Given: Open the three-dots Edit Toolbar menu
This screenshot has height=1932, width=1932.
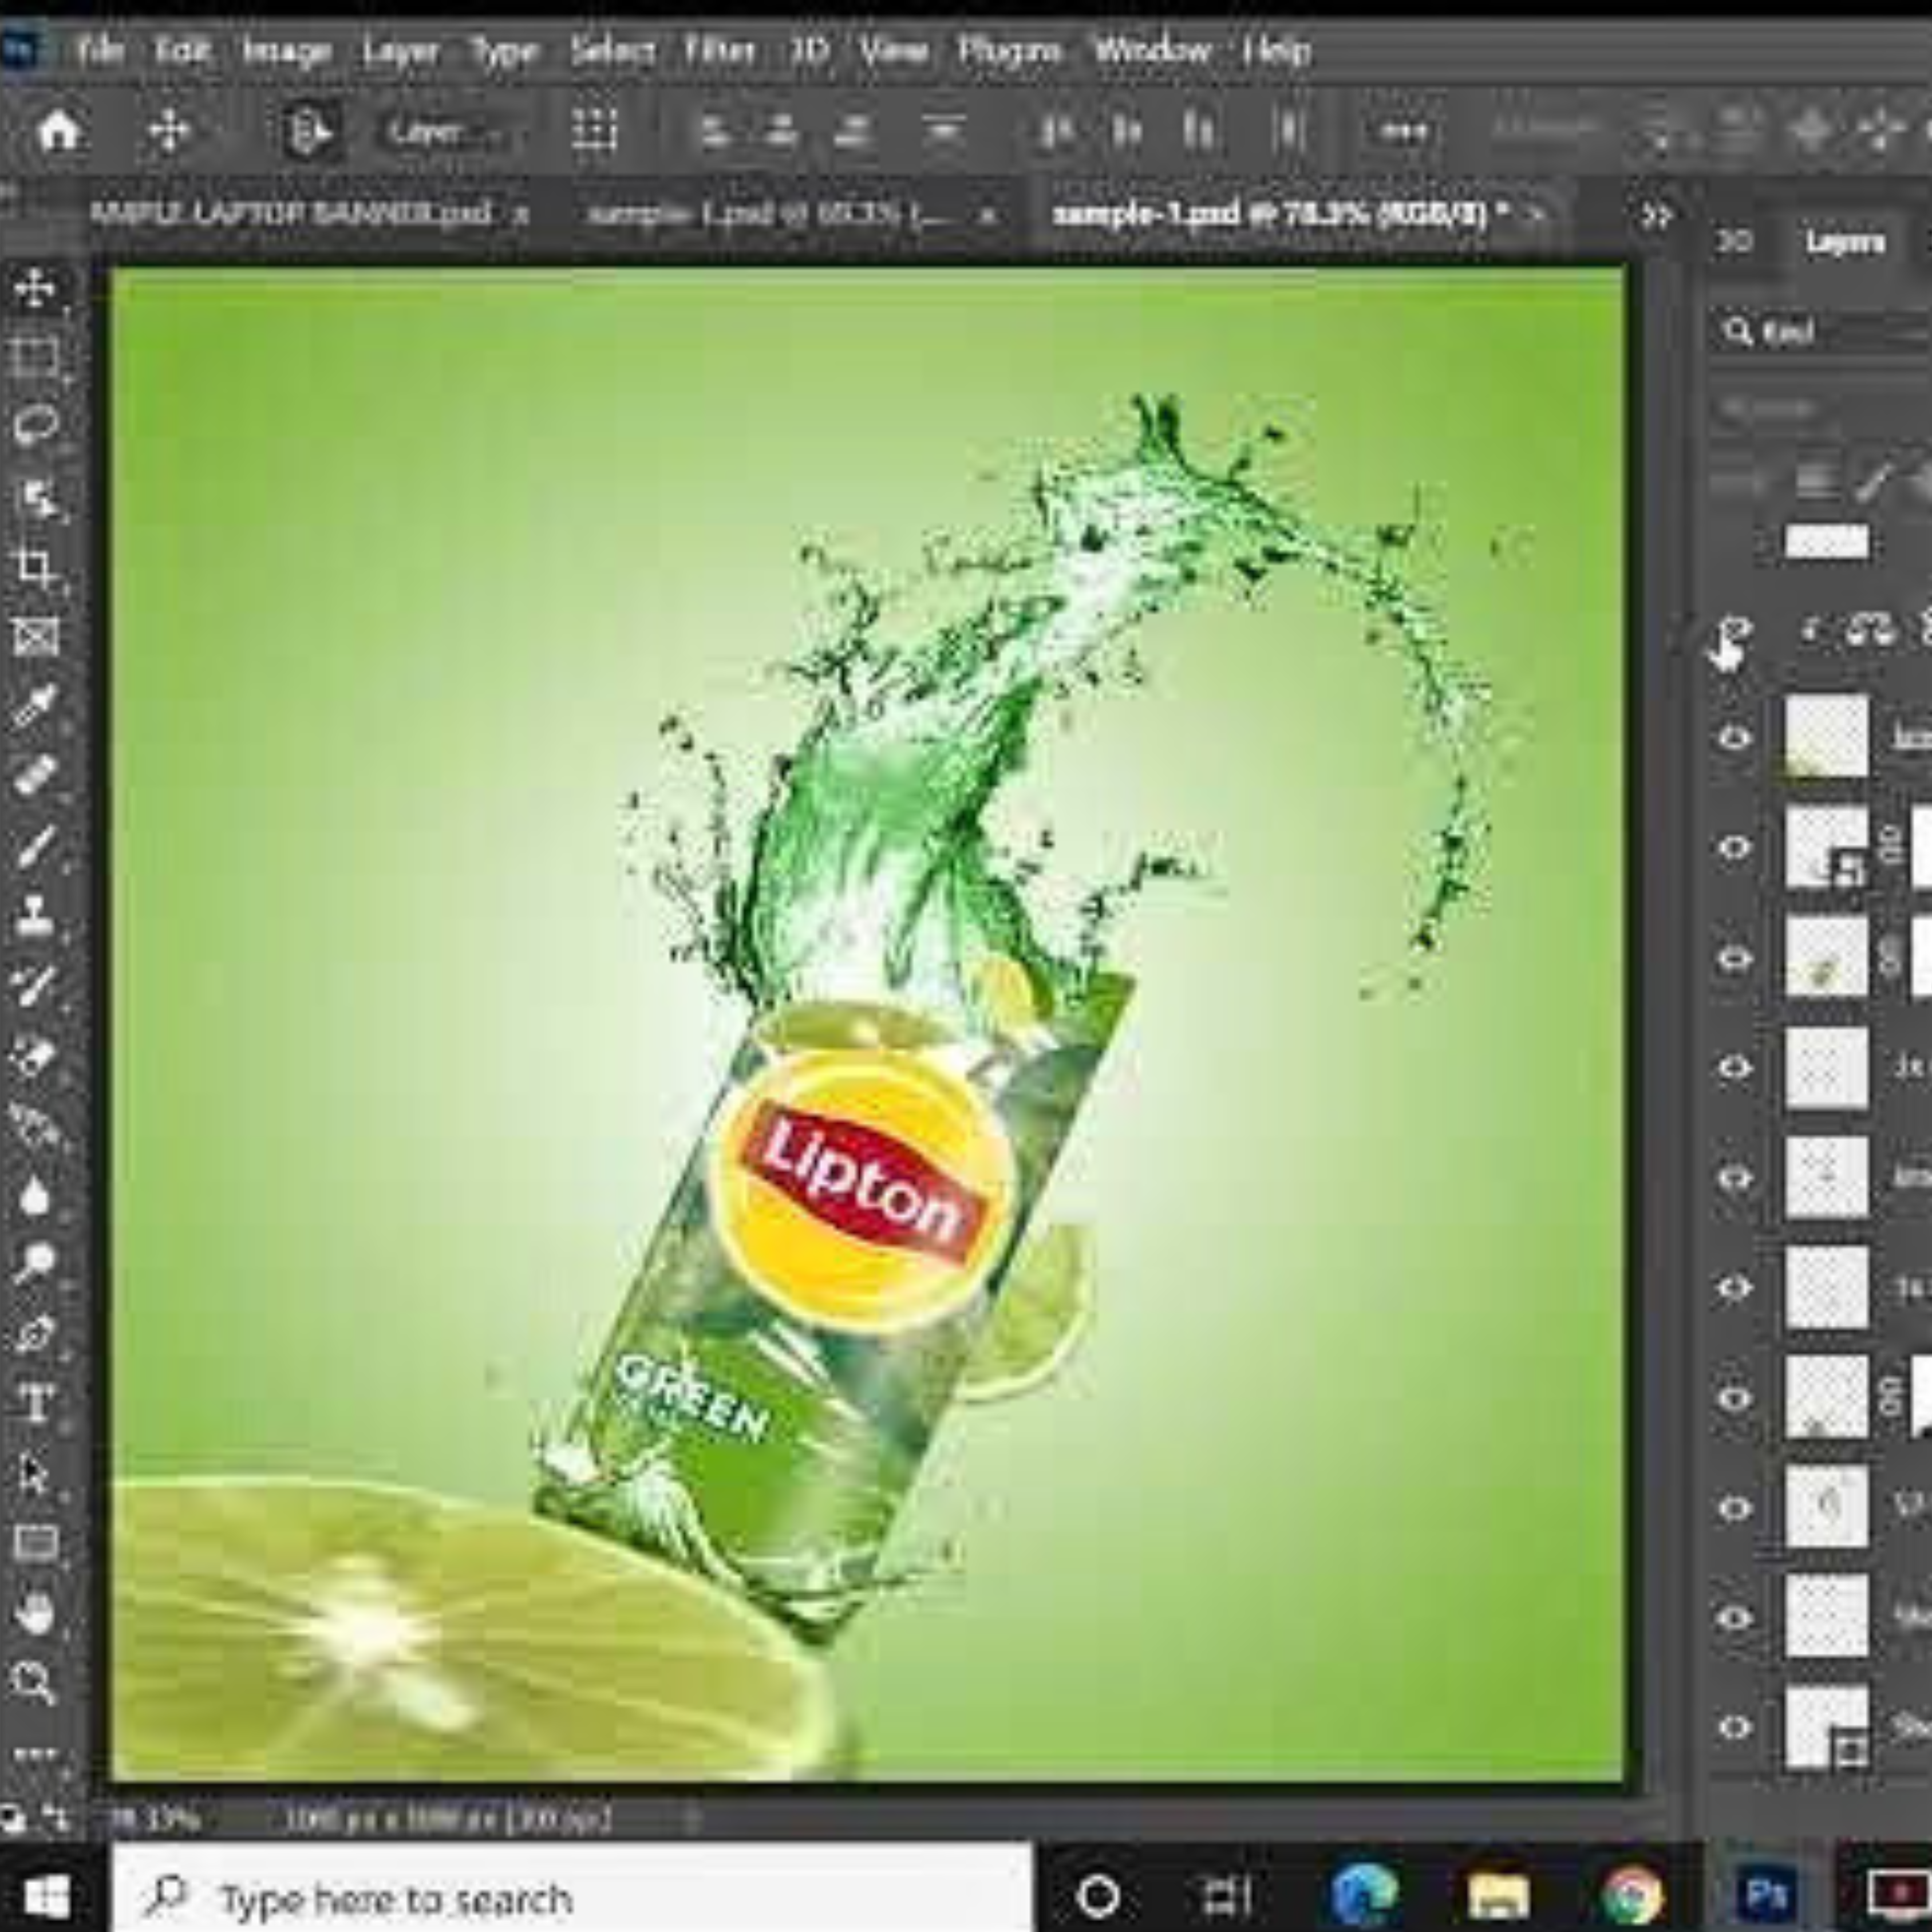Looking at the screenshot, I should (x=35, y=1754).
